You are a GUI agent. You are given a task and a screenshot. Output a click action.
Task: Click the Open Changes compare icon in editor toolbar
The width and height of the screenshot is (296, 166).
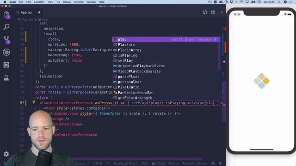[205, 12]
